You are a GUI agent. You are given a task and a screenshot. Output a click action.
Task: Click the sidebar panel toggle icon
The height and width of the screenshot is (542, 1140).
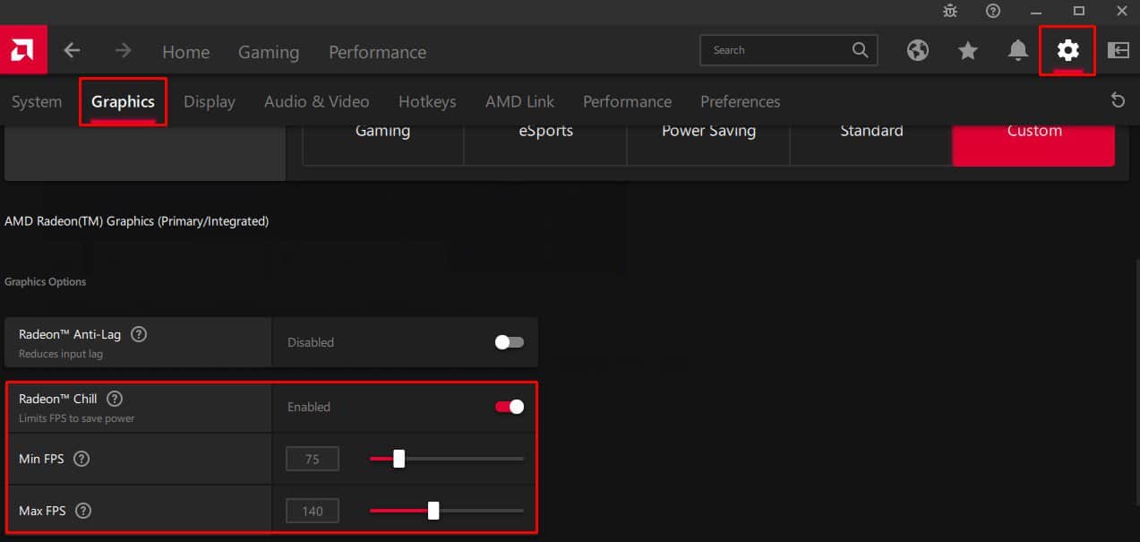click(x=1119, y=50)
